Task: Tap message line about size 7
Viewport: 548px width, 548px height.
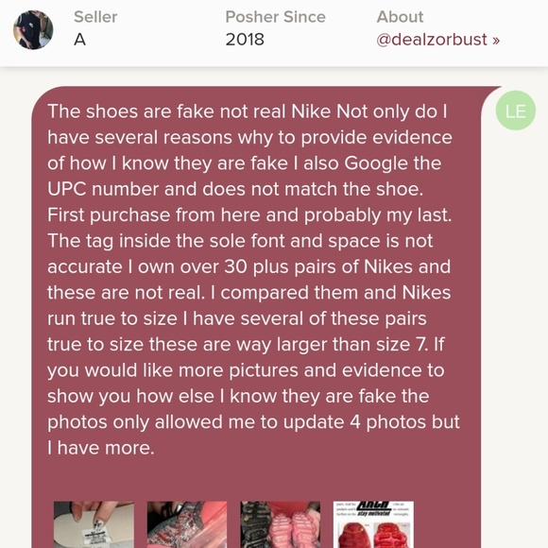Action: tap(246, 345)
